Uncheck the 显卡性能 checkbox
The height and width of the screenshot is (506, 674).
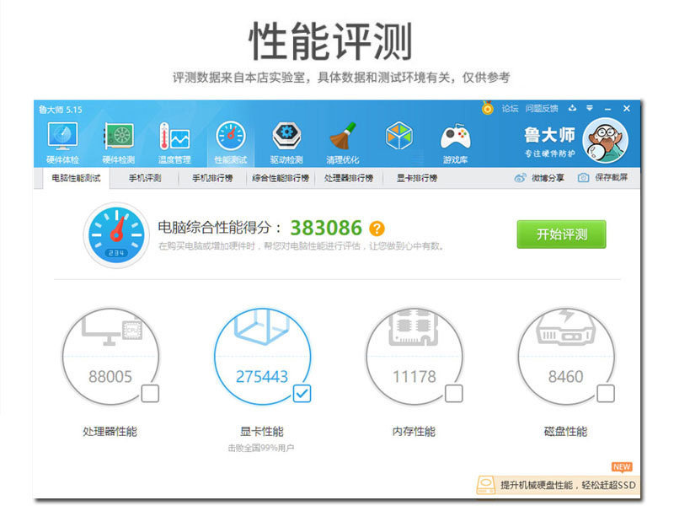point(302,393)
